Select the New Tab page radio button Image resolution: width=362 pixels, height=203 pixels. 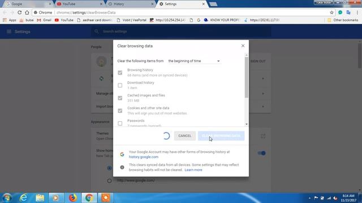pyautogui.click(x=109, y=168)
